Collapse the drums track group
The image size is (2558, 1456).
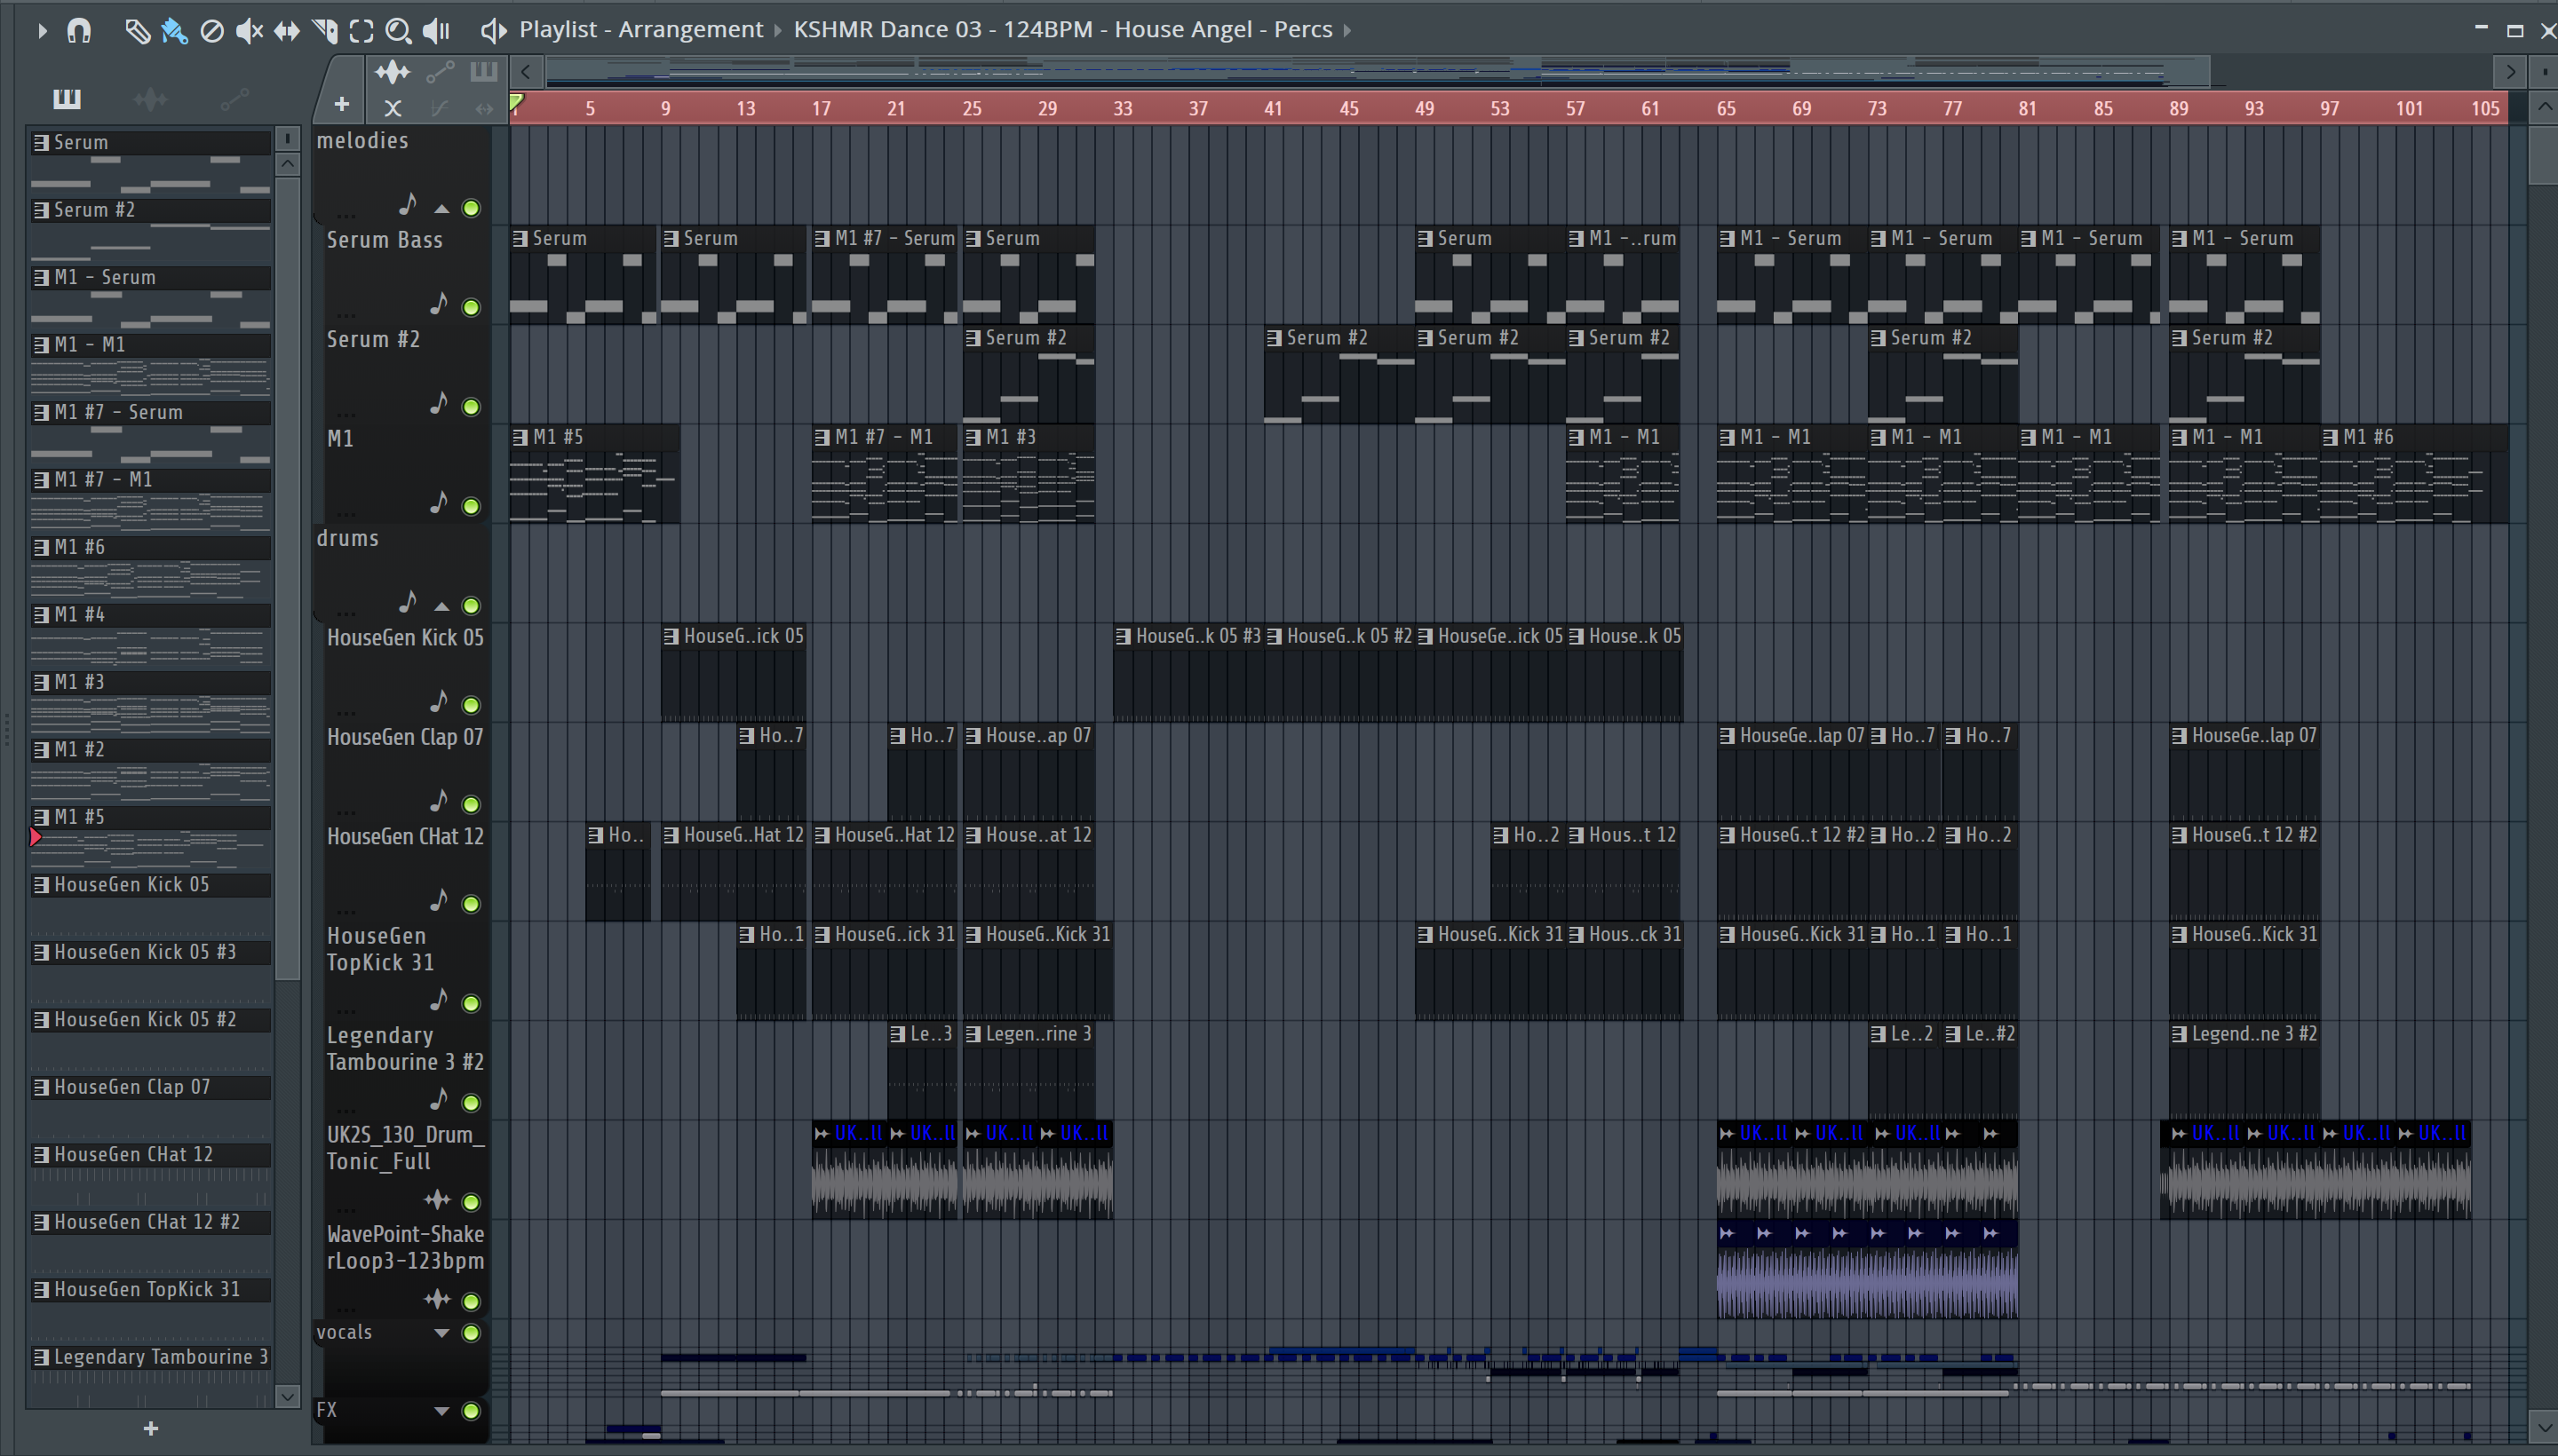click(441, 606)
